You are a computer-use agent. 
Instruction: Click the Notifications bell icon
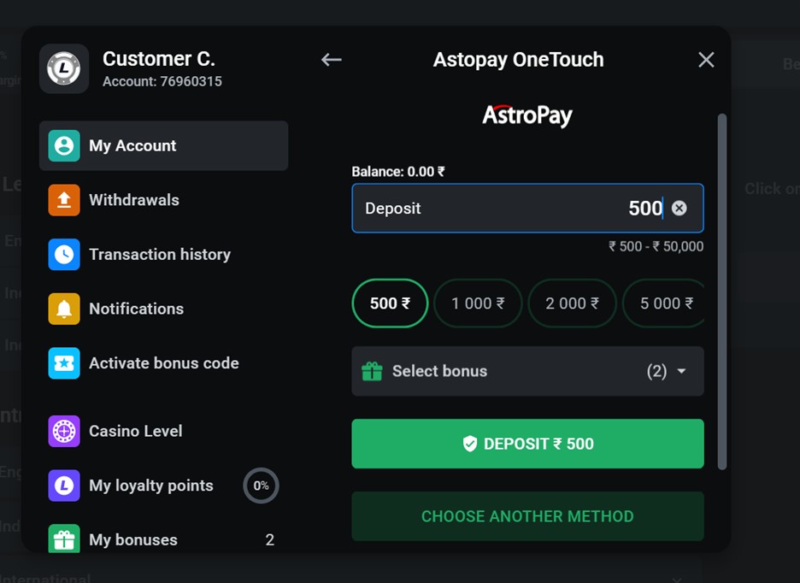tap(64, 309)
